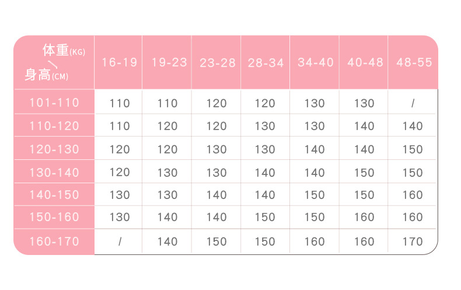Click the slash cell in the 160-170 row
Viewport: 461px width, 290px height.
120,242
